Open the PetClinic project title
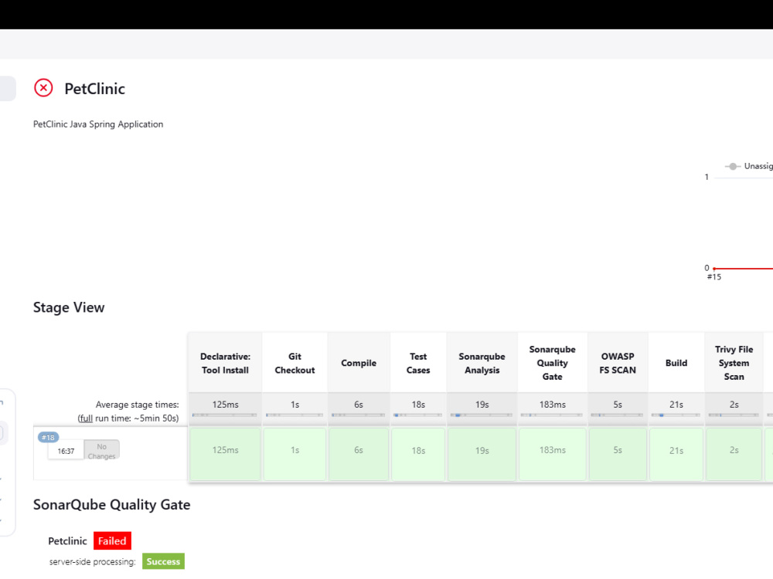This screenshot has width=773, height=579. click(94, 89)
